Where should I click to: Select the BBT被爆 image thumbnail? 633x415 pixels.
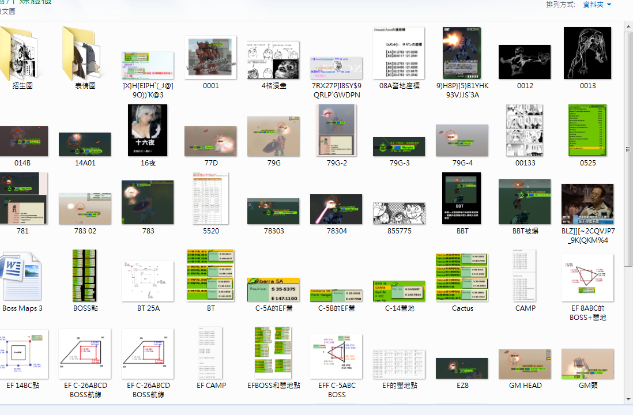tap(525, 202)
